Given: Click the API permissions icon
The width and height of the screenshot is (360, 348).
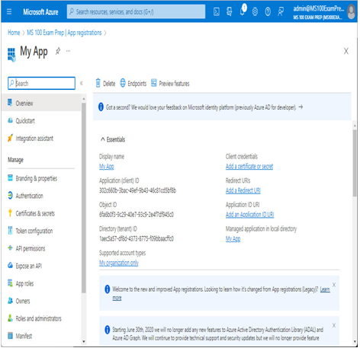Looking at the screenshot, I should tap(10, 248).
